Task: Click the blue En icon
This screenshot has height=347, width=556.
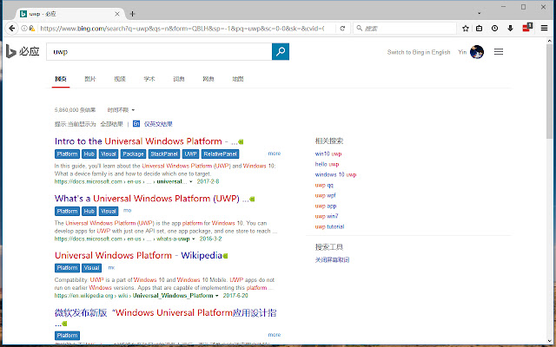Action: pos(136,123)
